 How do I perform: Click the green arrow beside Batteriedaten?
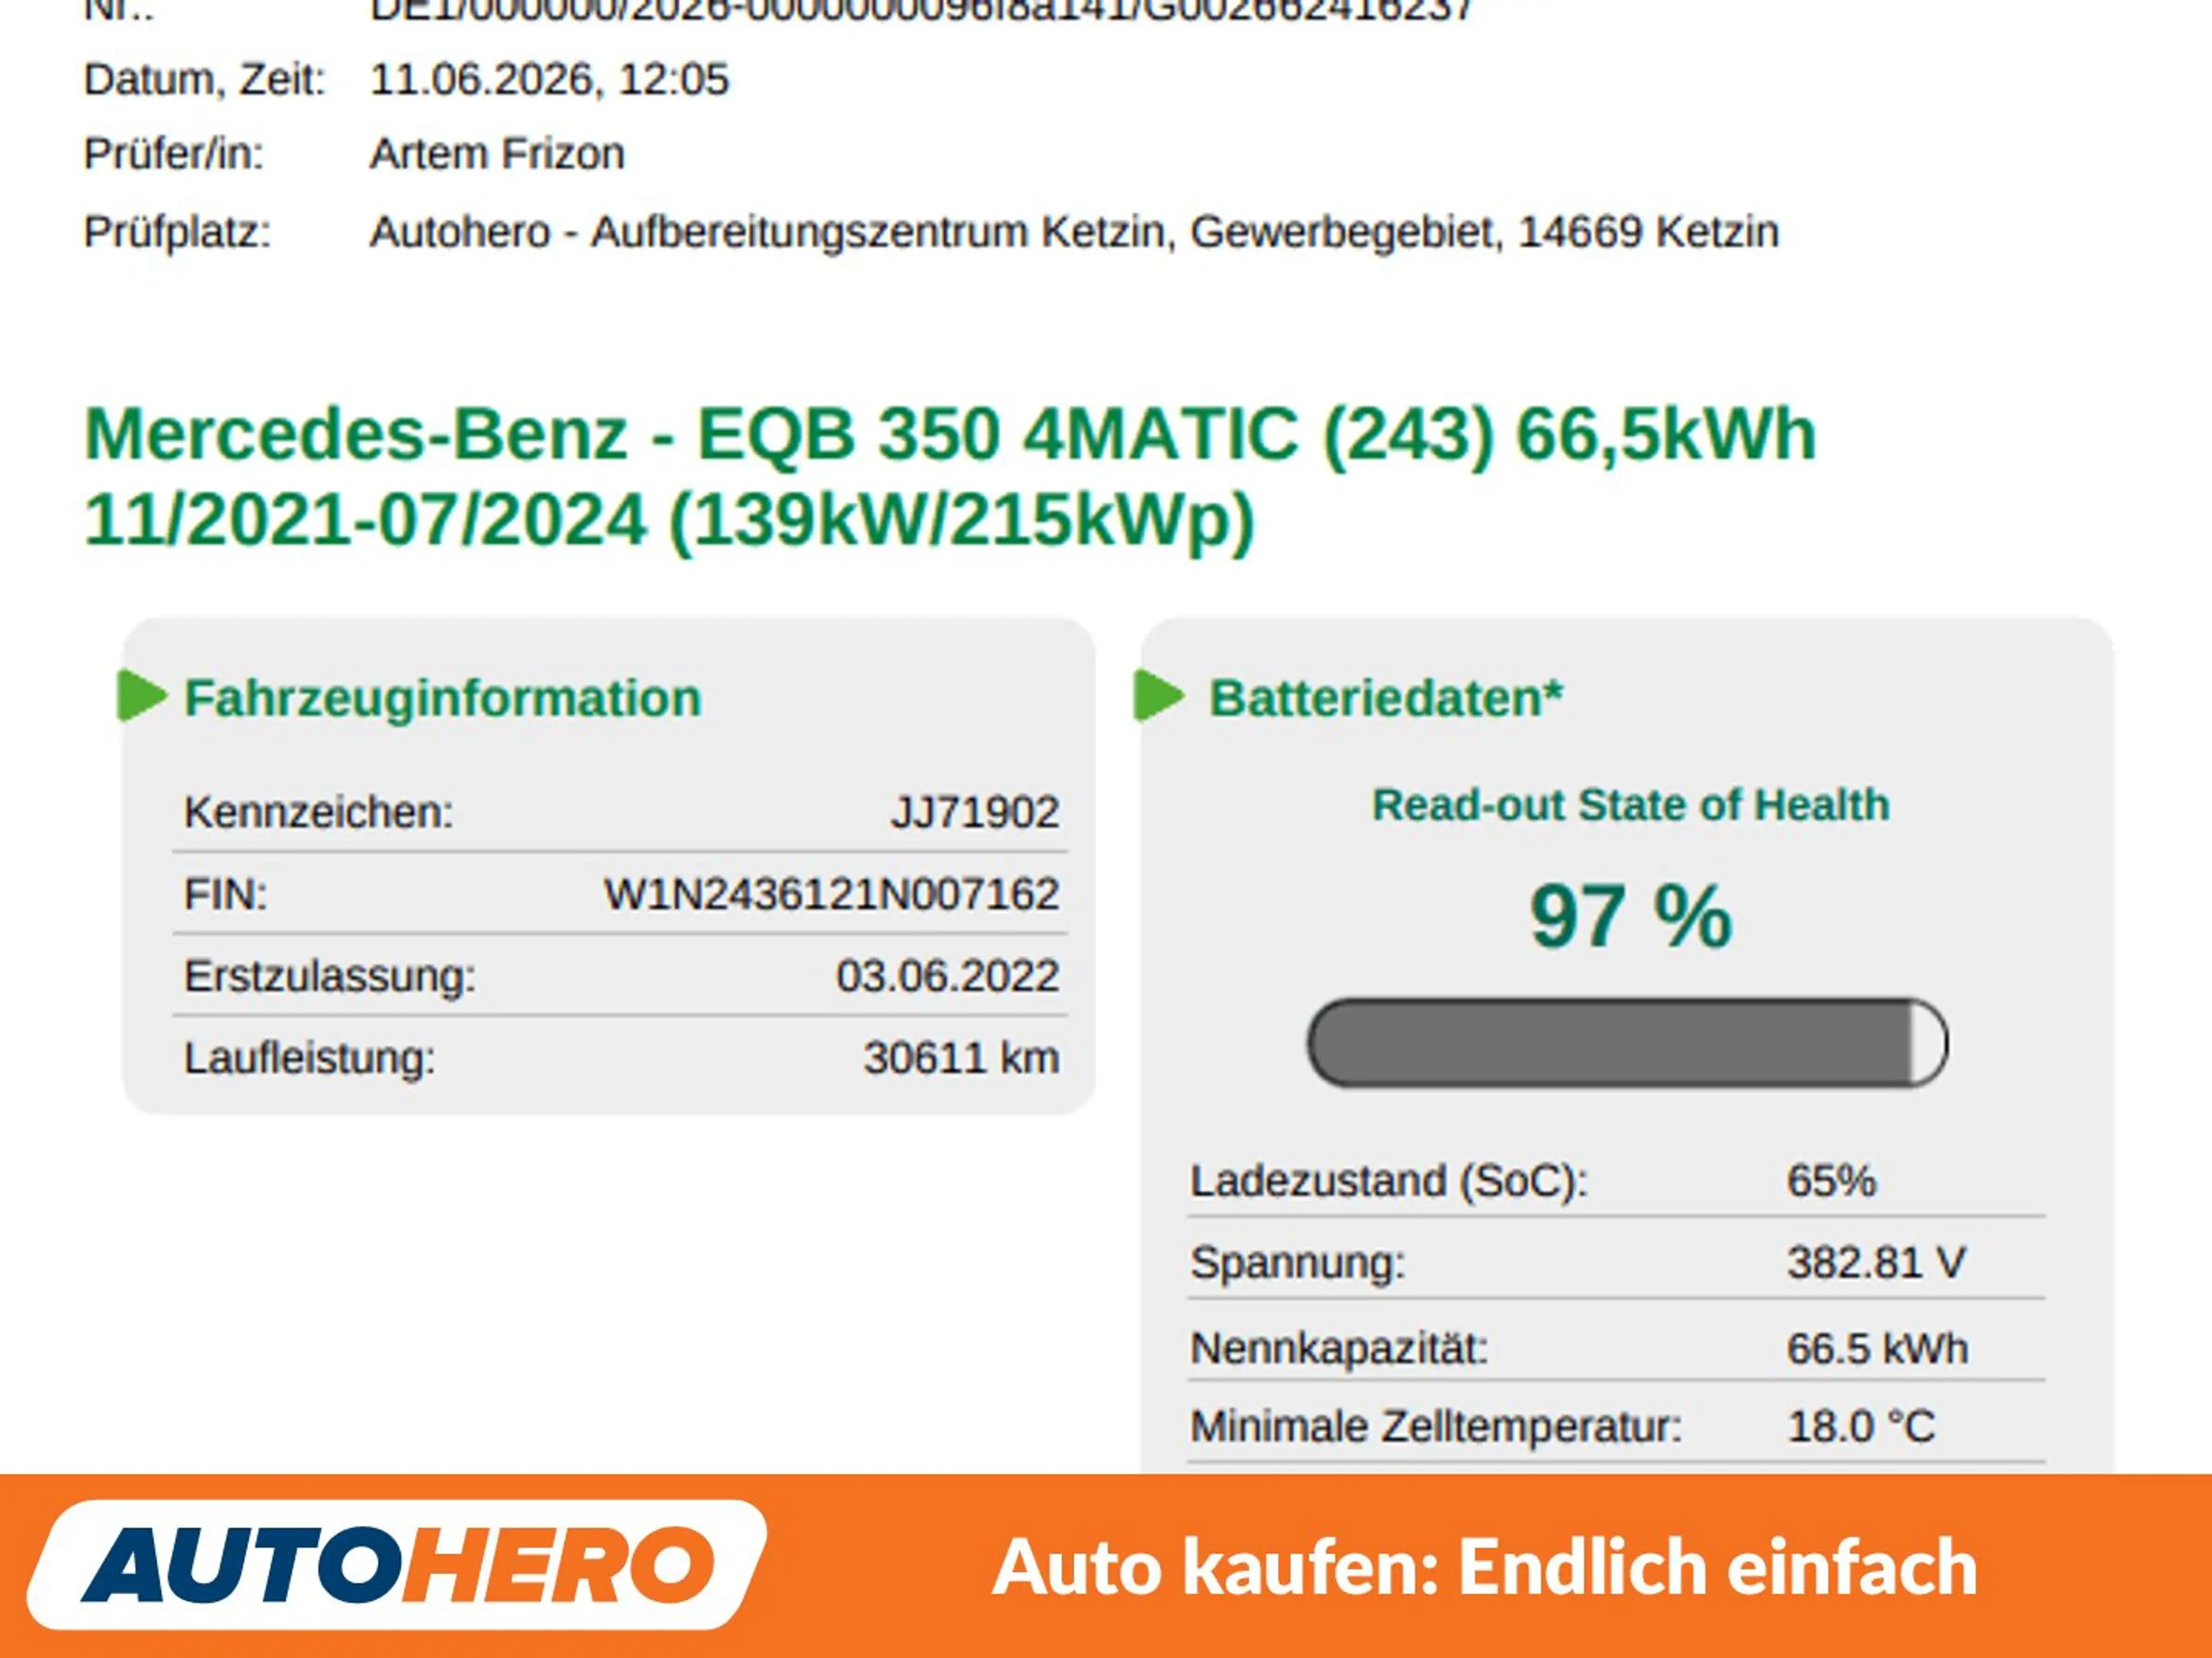coord(1159,695)
